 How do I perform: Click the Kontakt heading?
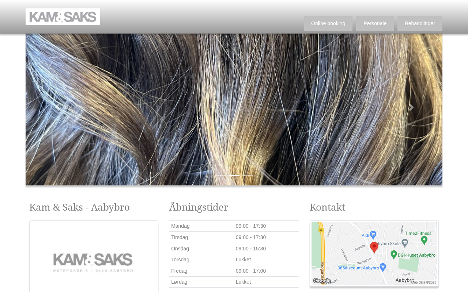pos(327,207)
